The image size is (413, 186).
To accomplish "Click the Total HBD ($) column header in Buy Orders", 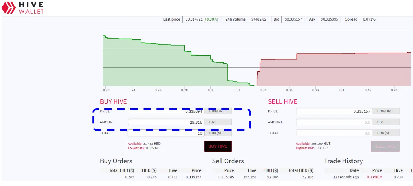I will point(121,170).
